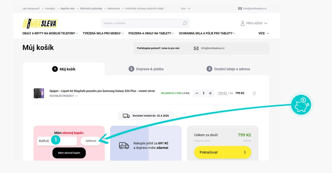Viewport: 332px width, 173px height.
Task: Click the quantity value field
Action: click(203, 93)
